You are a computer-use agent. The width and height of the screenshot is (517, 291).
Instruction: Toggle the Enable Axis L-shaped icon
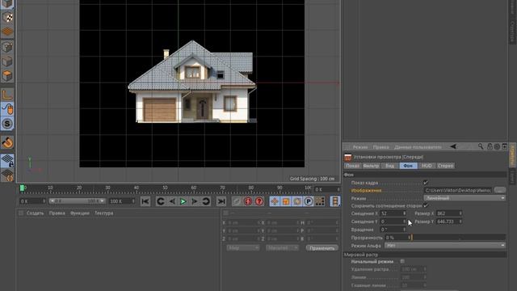[7, 95]
